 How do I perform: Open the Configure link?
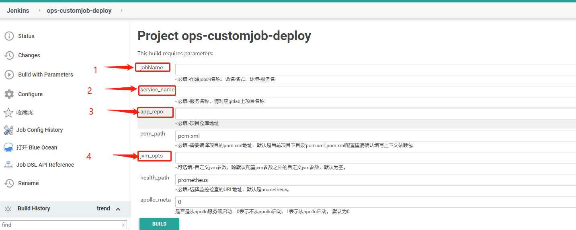coord(30,94)
